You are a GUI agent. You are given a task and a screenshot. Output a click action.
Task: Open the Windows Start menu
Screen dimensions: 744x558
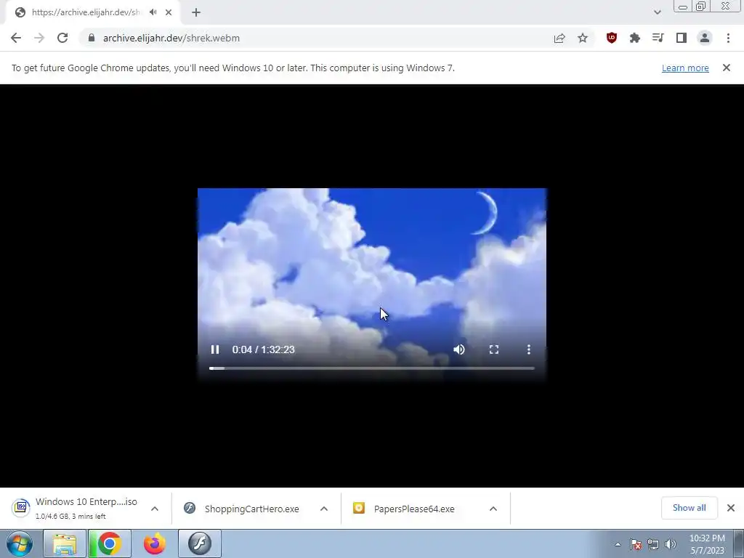(x=20, y=543)
